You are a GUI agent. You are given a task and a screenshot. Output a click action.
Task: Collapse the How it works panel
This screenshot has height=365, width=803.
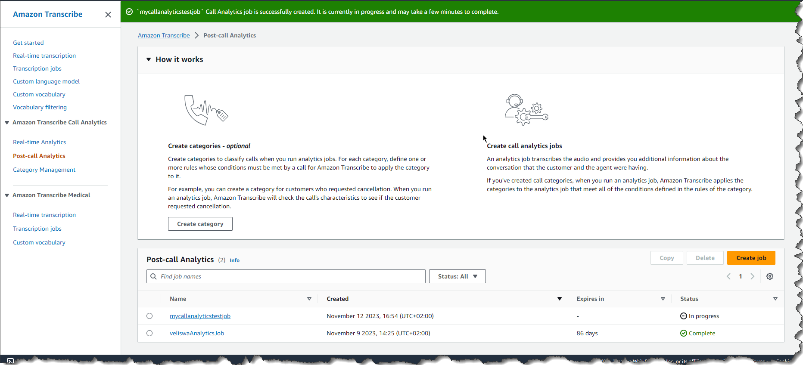coord(149,59)
